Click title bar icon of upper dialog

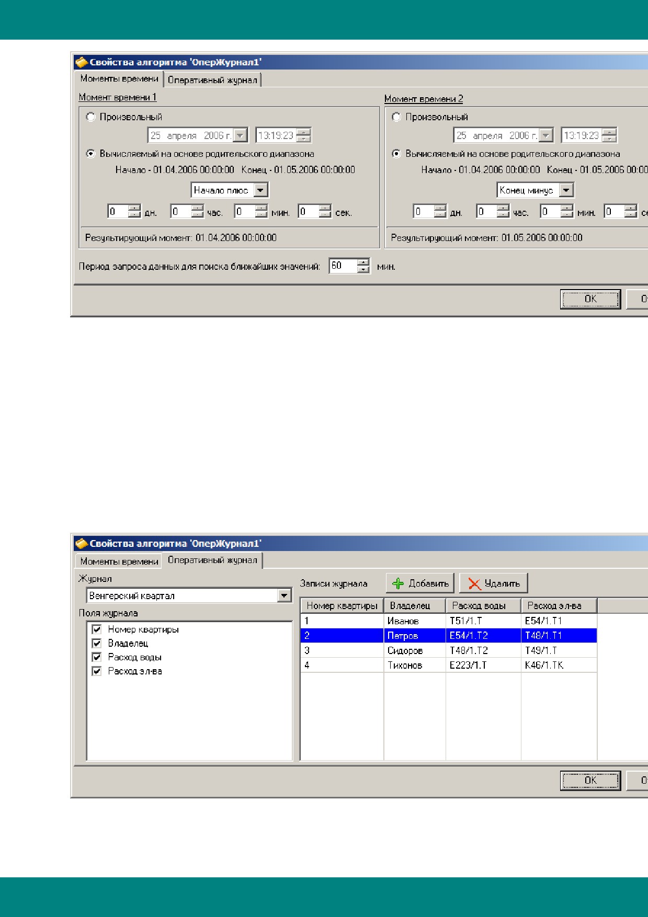point(81,63)
